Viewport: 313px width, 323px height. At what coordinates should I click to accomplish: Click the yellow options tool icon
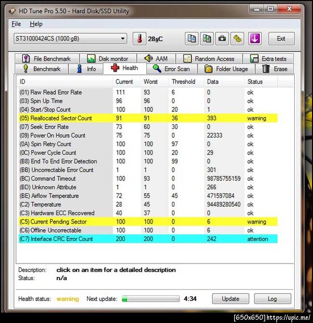[237, 39]
